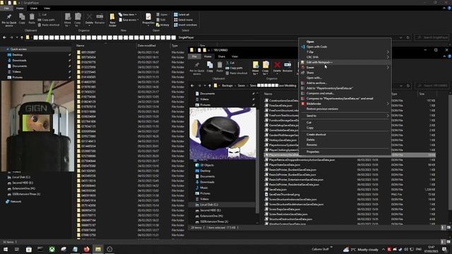Viewport: 452px width, 254px height.
Task: Select Downloads under Quick access
Action: tap(19, 60)
